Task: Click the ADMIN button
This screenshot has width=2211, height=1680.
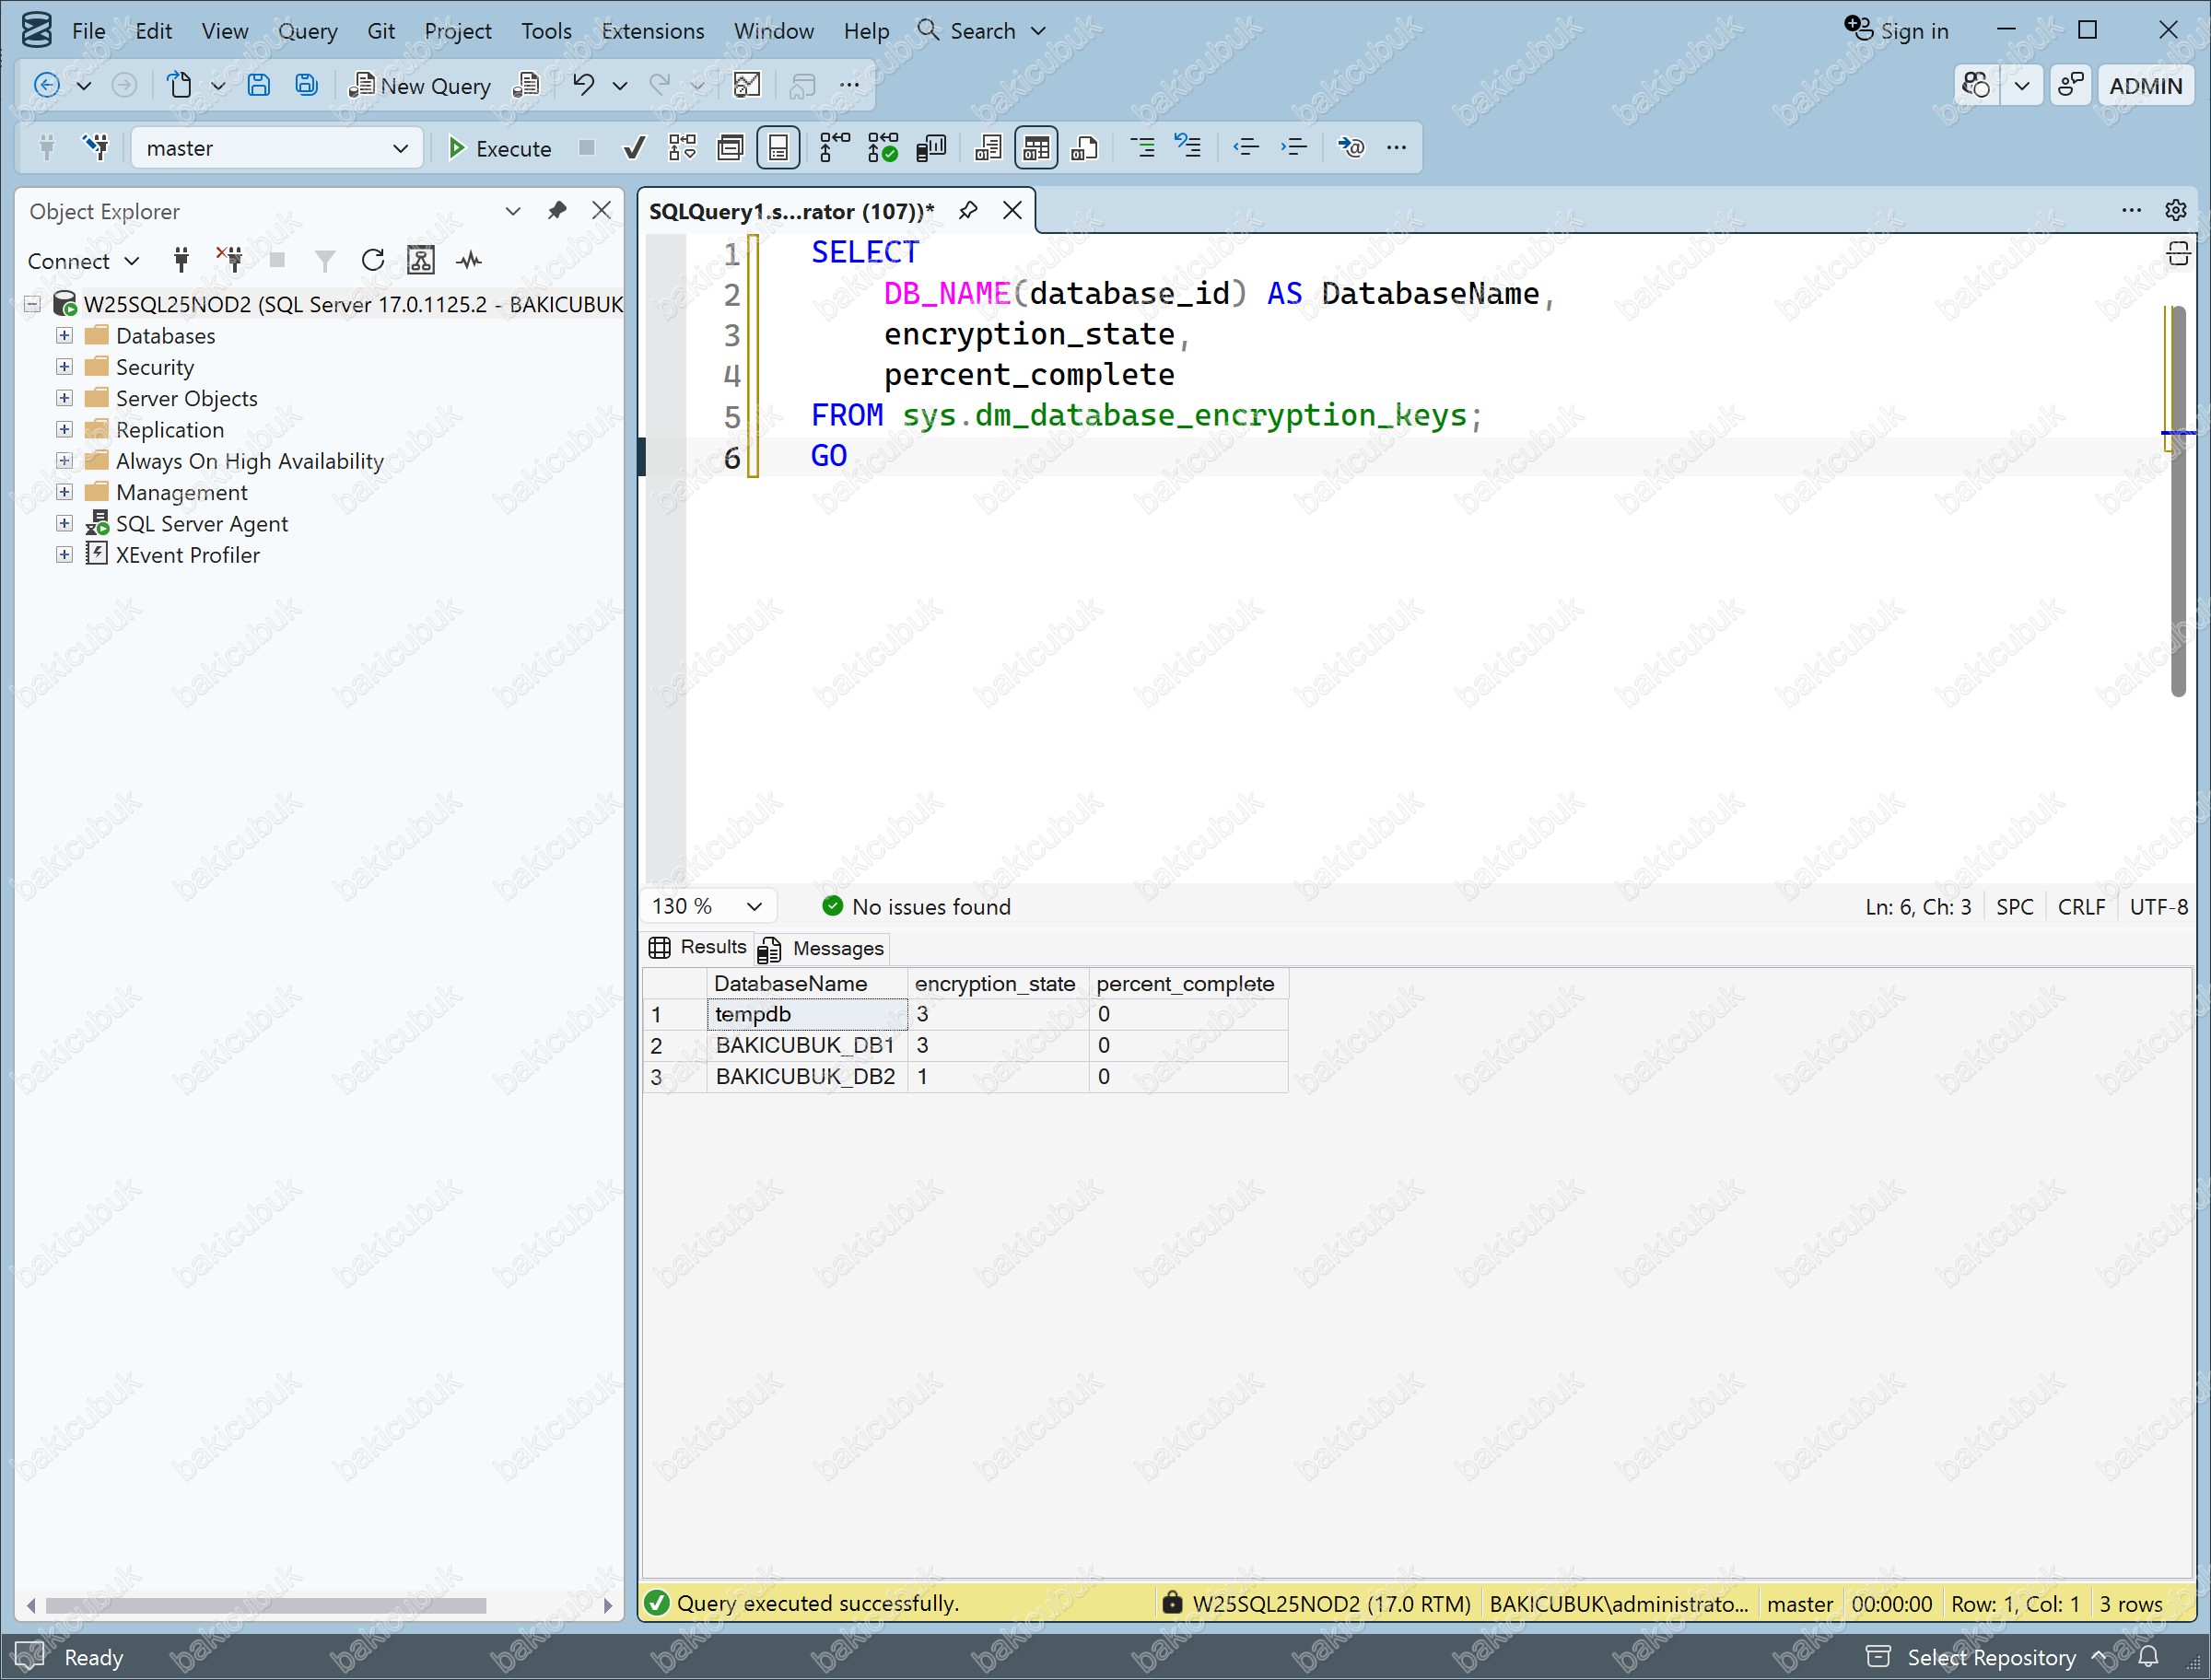Action: click(2145, 86)
